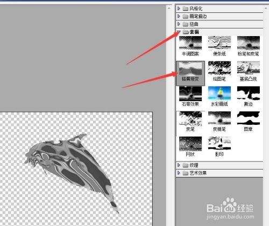Expand the 风格化 filter folder

(x=179, y=8)
